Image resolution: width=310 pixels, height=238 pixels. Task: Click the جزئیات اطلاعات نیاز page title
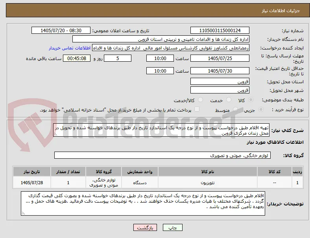[281, 11]
